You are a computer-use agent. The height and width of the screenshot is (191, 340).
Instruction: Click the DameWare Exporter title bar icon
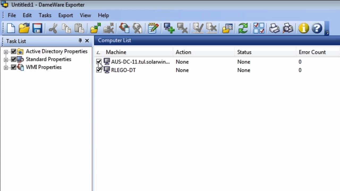[x=5, y=5]
